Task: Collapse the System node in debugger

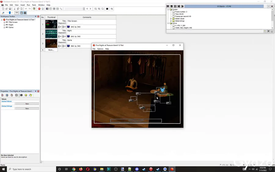Action: pyautogui.click(x=168, y=9)
